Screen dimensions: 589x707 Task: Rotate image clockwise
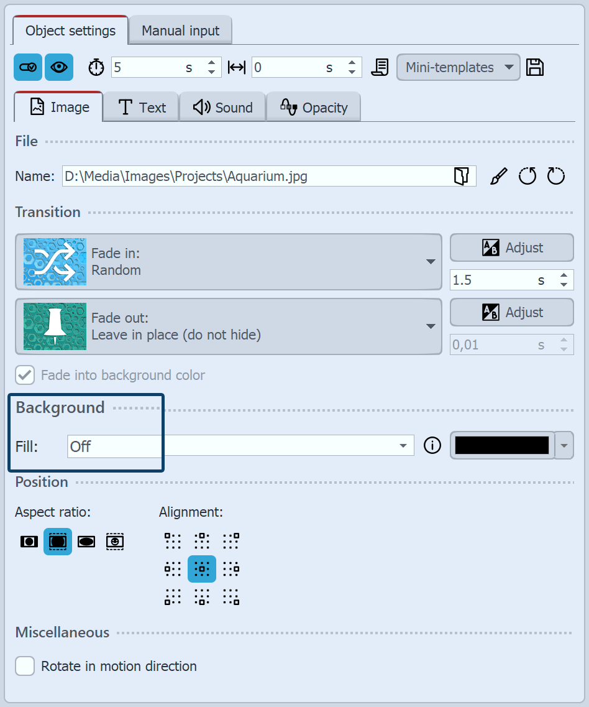[x=556, y=176]
